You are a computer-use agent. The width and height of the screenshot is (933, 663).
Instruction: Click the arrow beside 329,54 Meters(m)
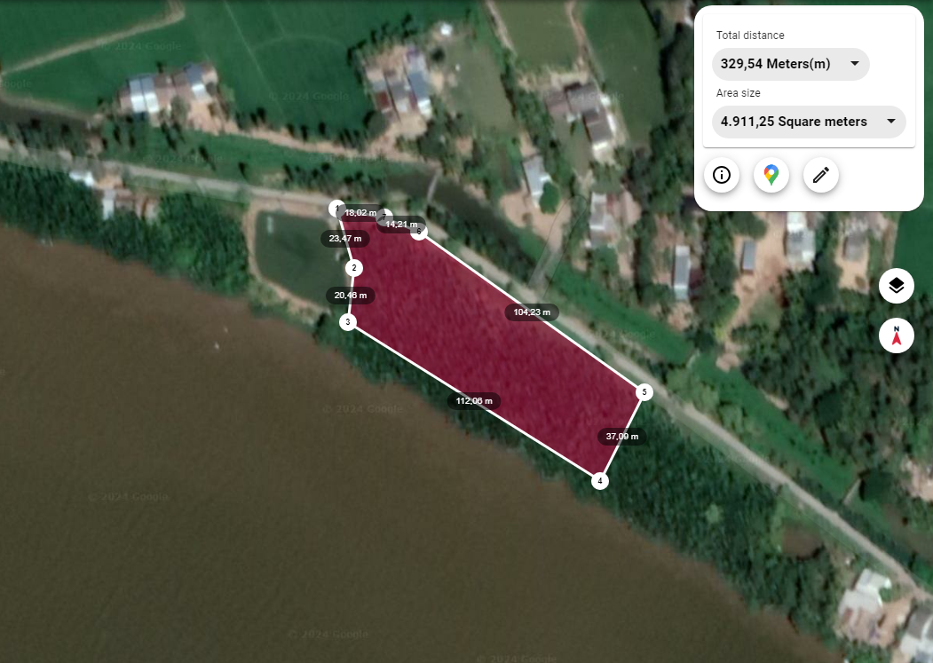(855, 63)
